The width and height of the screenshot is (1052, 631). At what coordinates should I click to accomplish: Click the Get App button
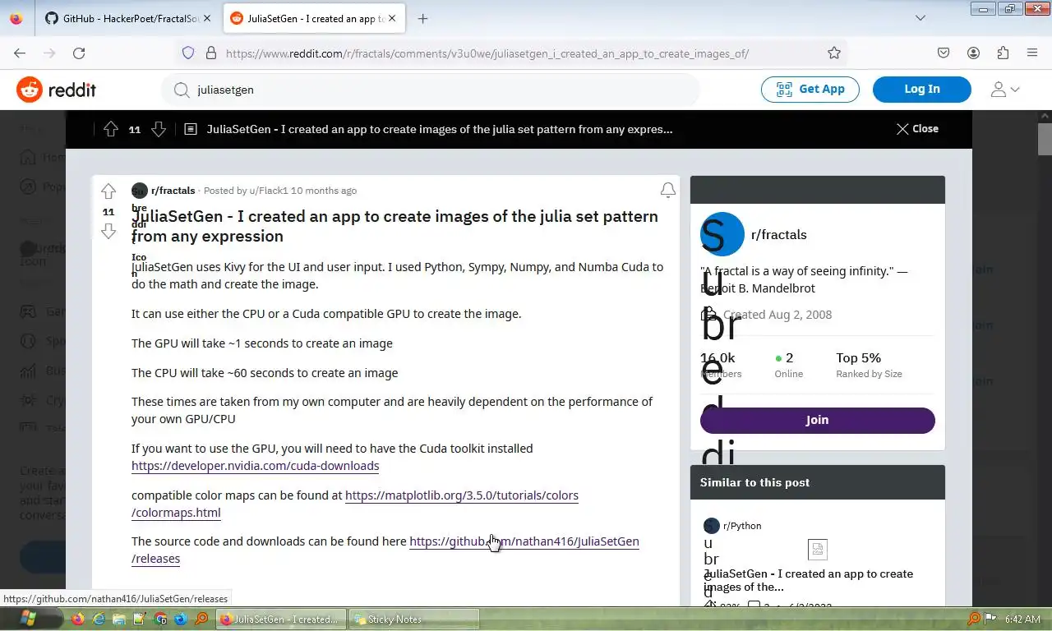(x=810, y=90)
